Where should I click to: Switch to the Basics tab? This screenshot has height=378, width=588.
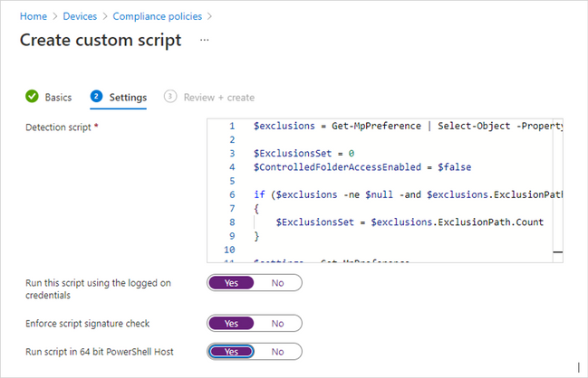(x=58, y=97)
